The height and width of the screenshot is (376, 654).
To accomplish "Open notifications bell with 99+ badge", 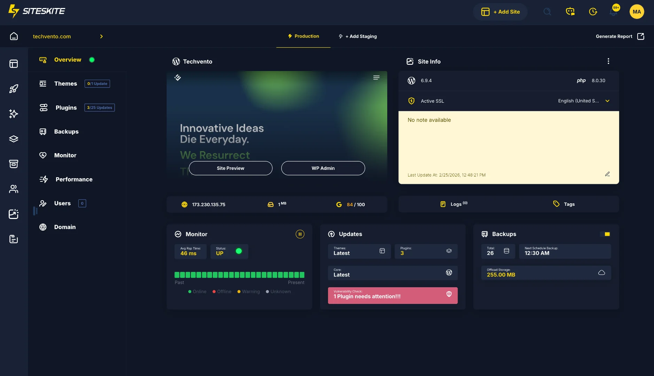I will point(614,10).
